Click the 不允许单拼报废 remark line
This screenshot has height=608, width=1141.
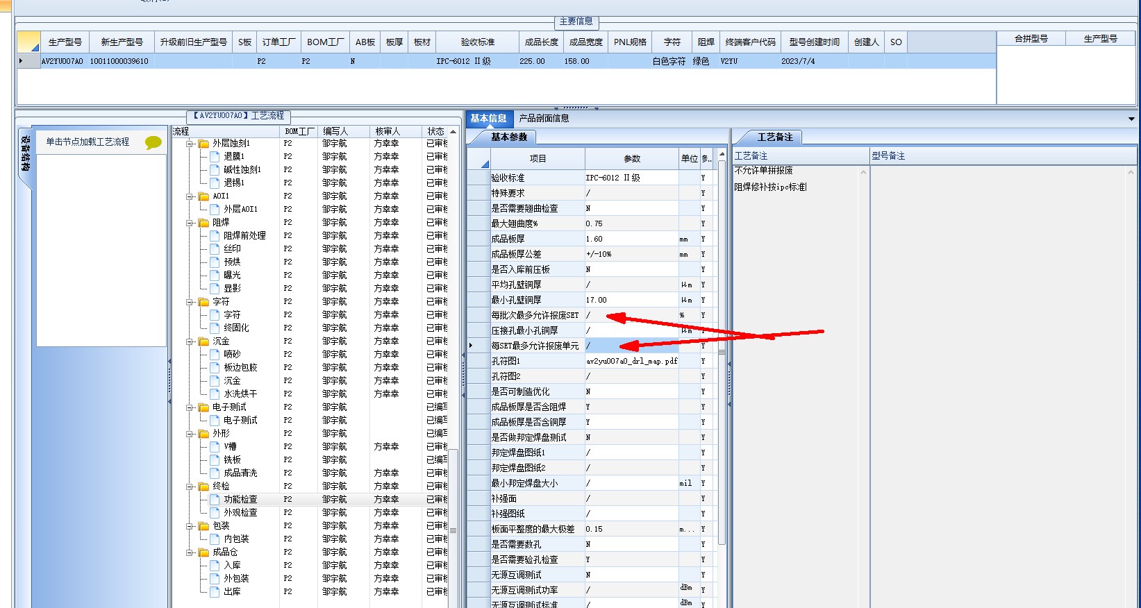(x=763, y=171)
